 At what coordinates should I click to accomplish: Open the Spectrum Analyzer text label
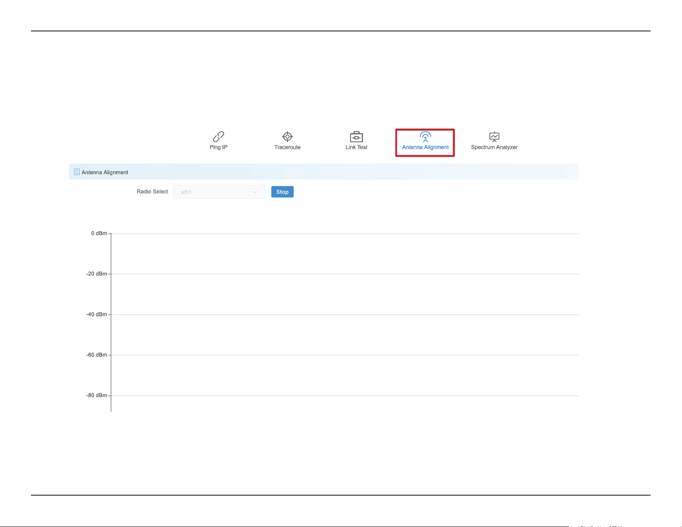click(x=494, y=147)
